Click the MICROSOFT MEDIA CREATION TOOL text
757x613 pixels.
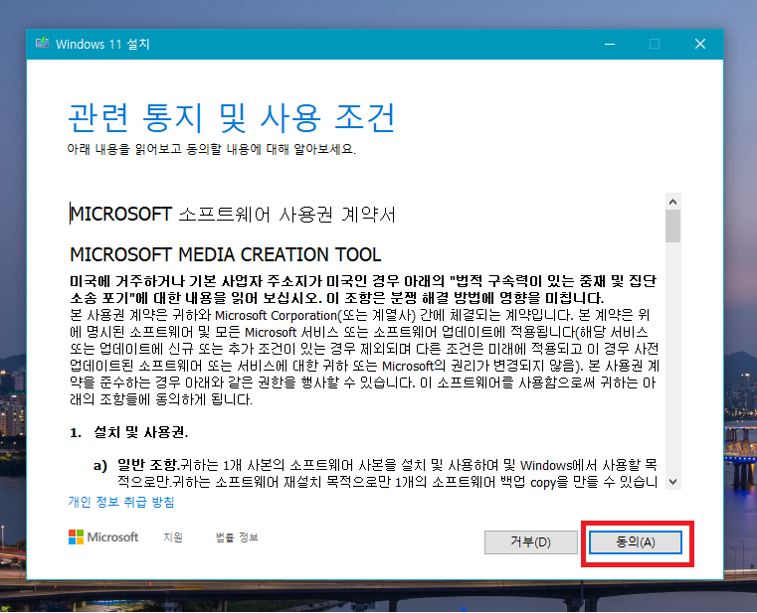coord(226,254)
